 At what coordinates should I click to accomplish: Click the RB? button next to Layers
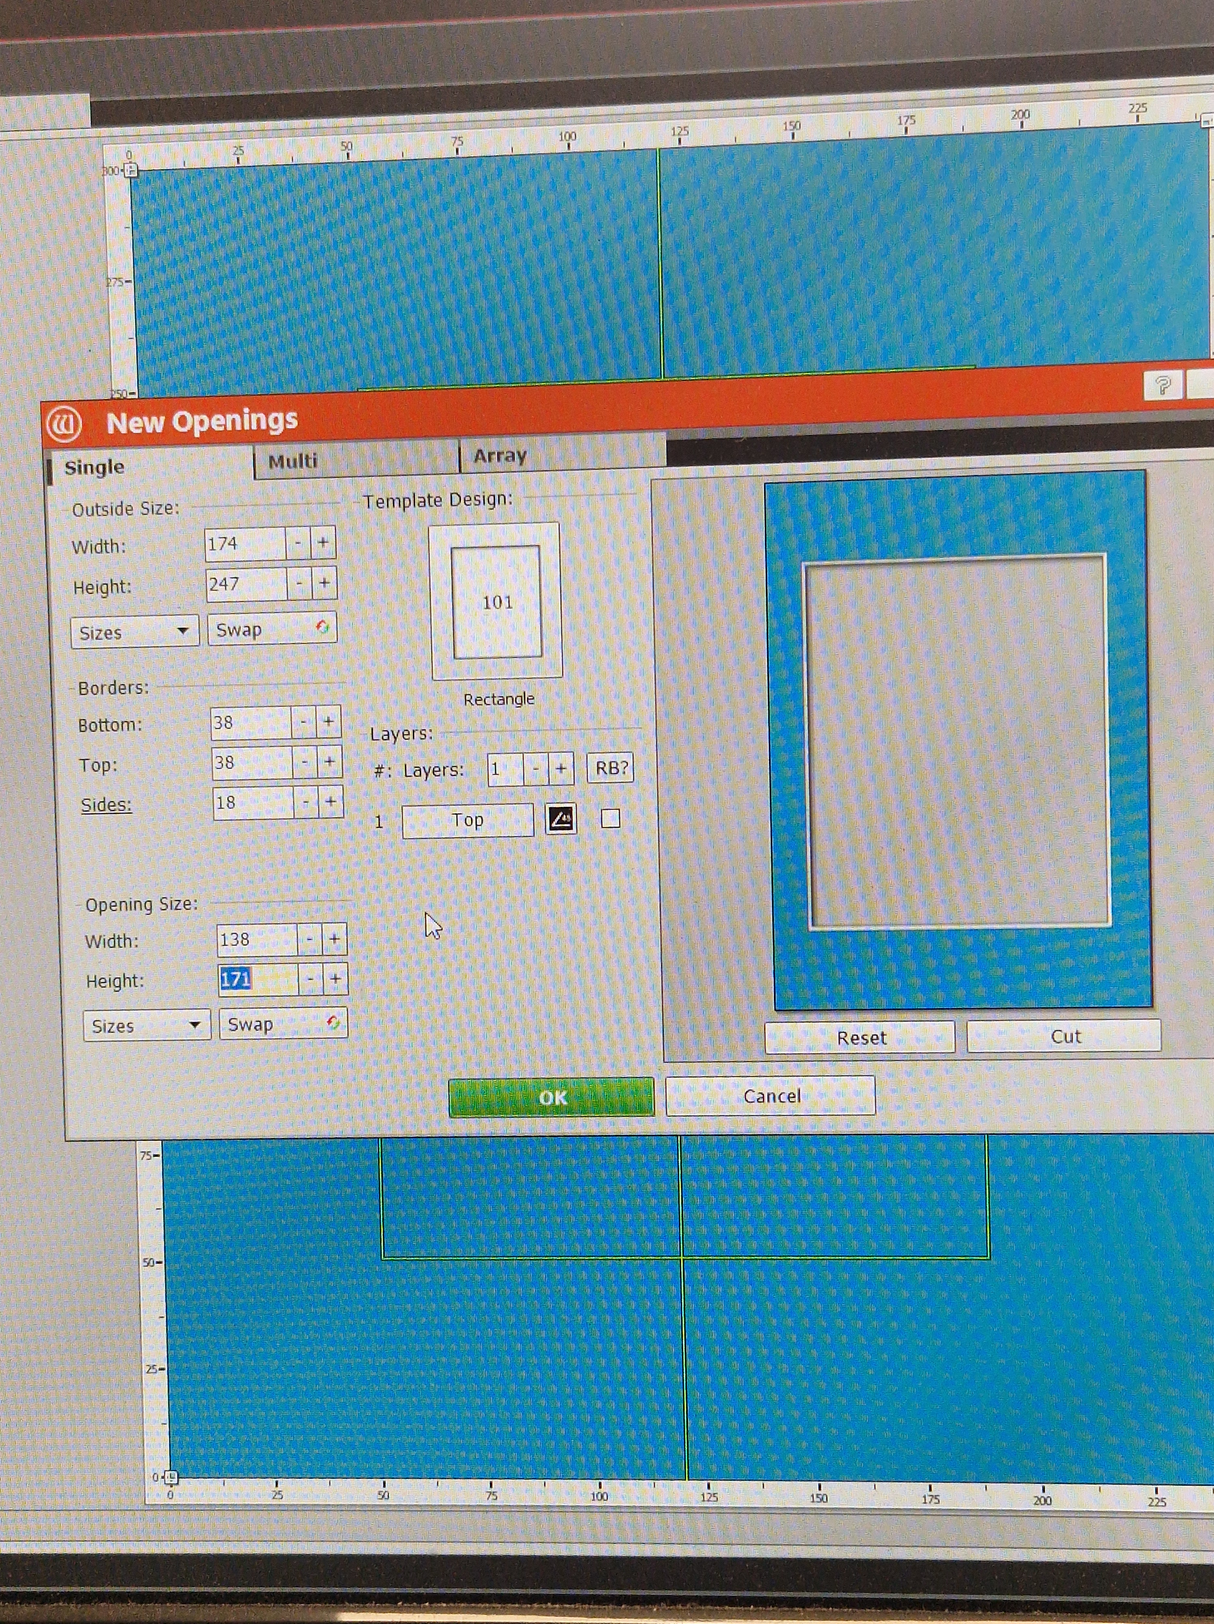pos(610,768)
